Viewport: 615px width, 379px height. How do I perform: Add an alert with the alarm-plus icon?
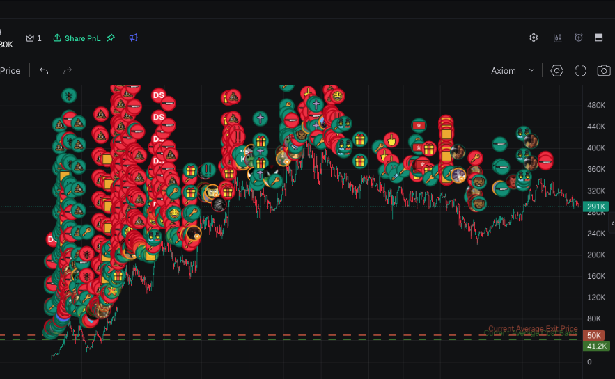pos(579,38)
